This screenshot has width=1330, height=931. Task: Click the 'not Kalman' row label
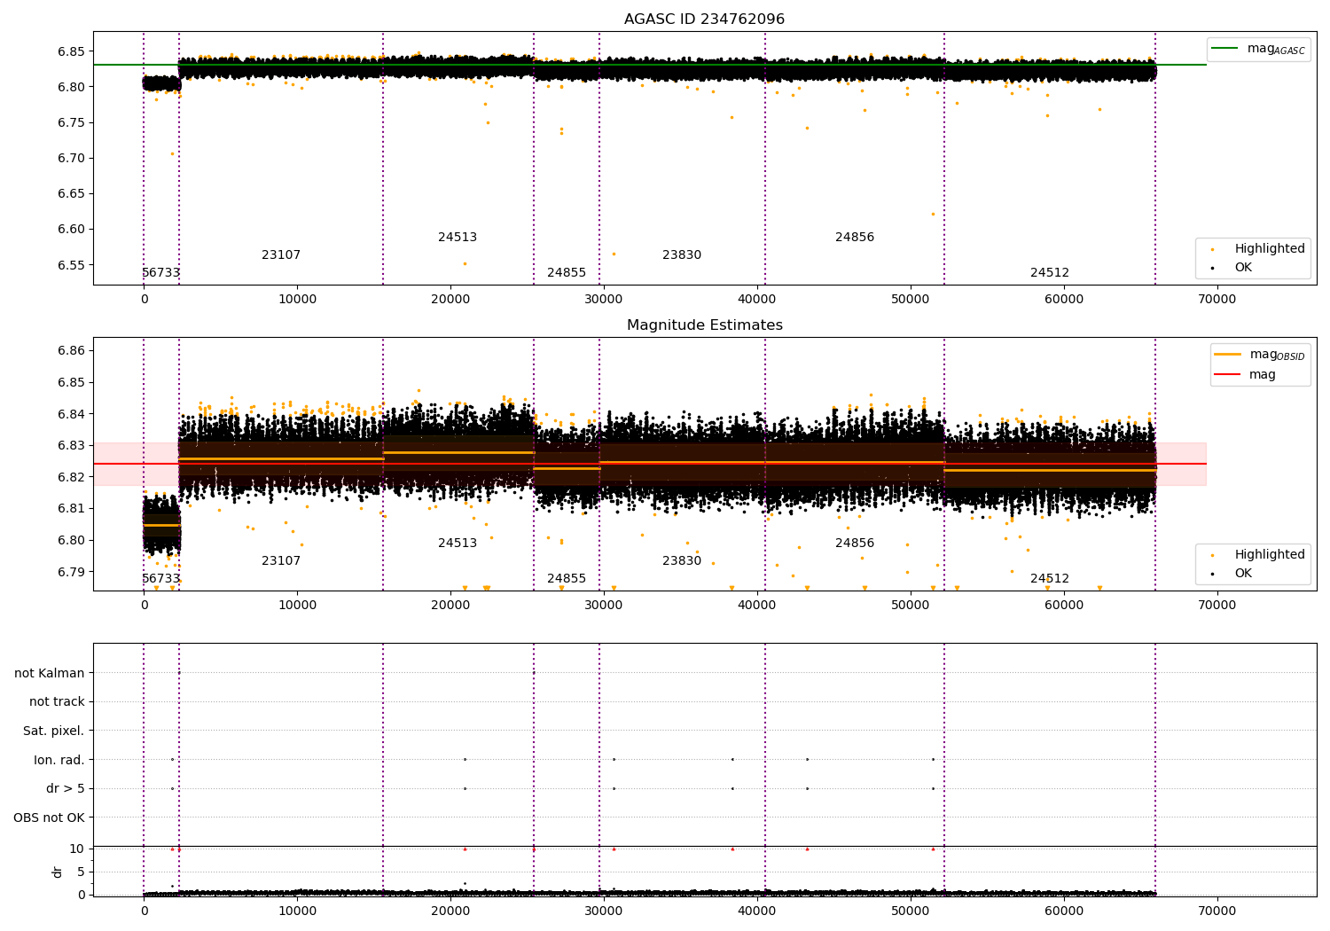pyautogui.click(x=50, y=674)
